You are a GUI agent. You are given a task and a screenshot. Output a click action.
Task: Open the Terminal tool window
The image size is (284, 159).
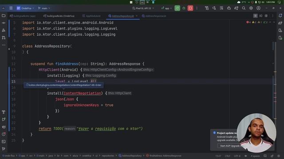4,141
